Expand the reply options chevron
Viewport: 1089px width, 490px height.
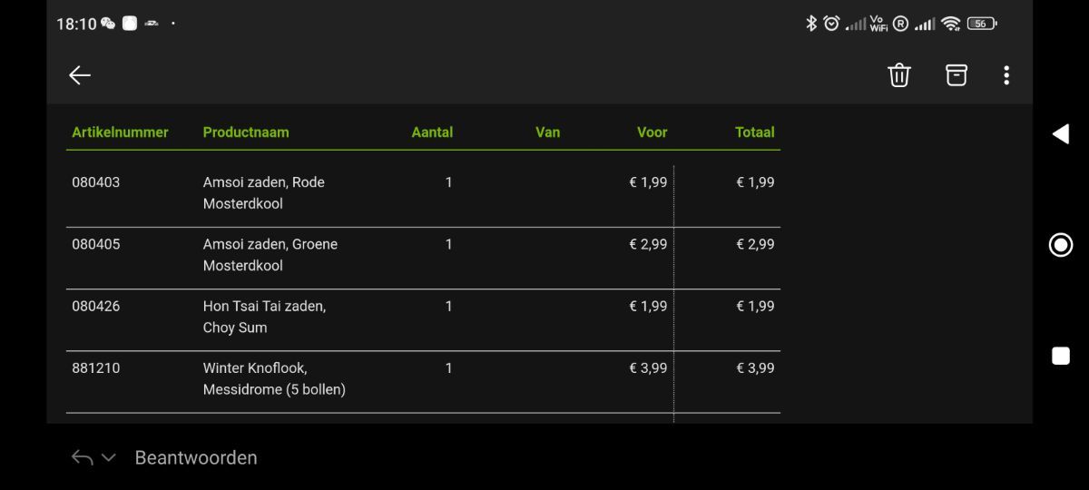[x=109, y=458]
